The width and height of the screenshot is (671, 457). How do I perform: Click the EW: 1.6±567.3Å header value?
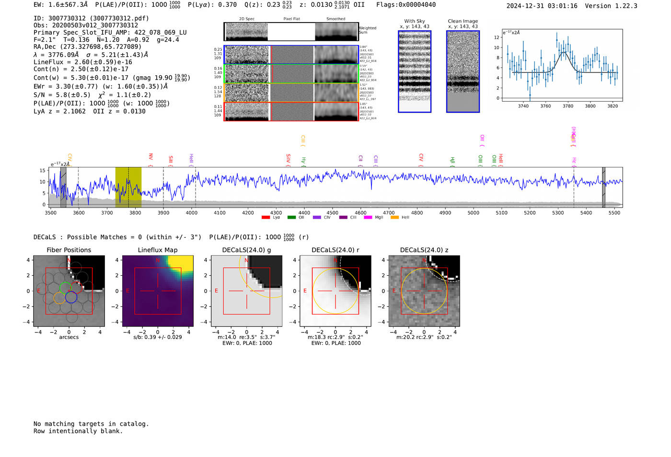pyautogui.click(x=61, y=5)
